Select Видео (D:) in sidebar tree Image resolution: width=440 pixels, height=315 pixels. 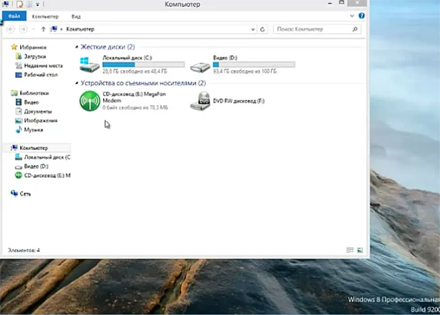(x=36, y=166)
